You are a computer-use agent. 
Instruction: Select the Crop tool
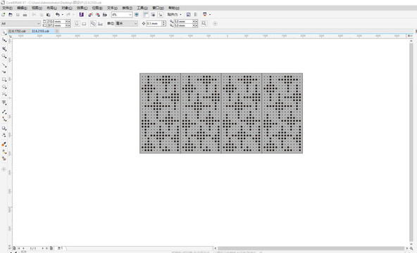4,48
